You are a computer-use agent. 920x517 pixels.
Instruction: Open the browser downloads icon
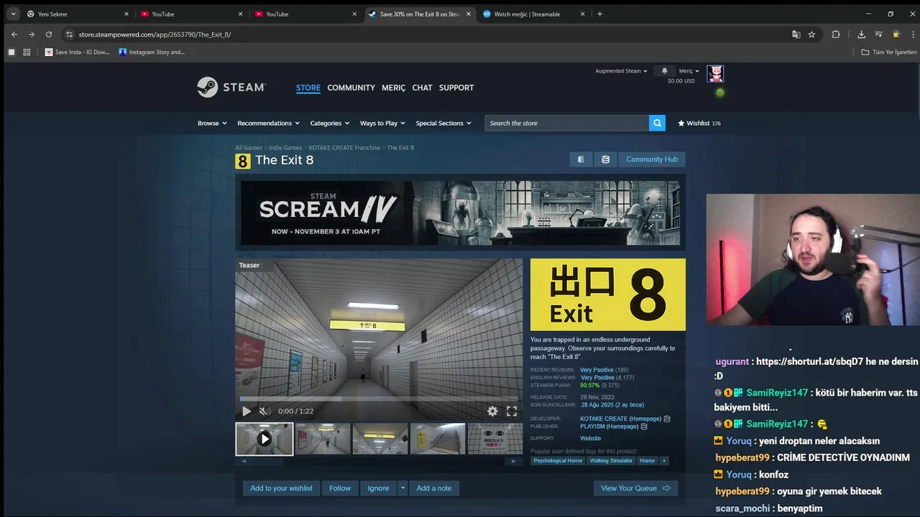(x=861, y=34)
